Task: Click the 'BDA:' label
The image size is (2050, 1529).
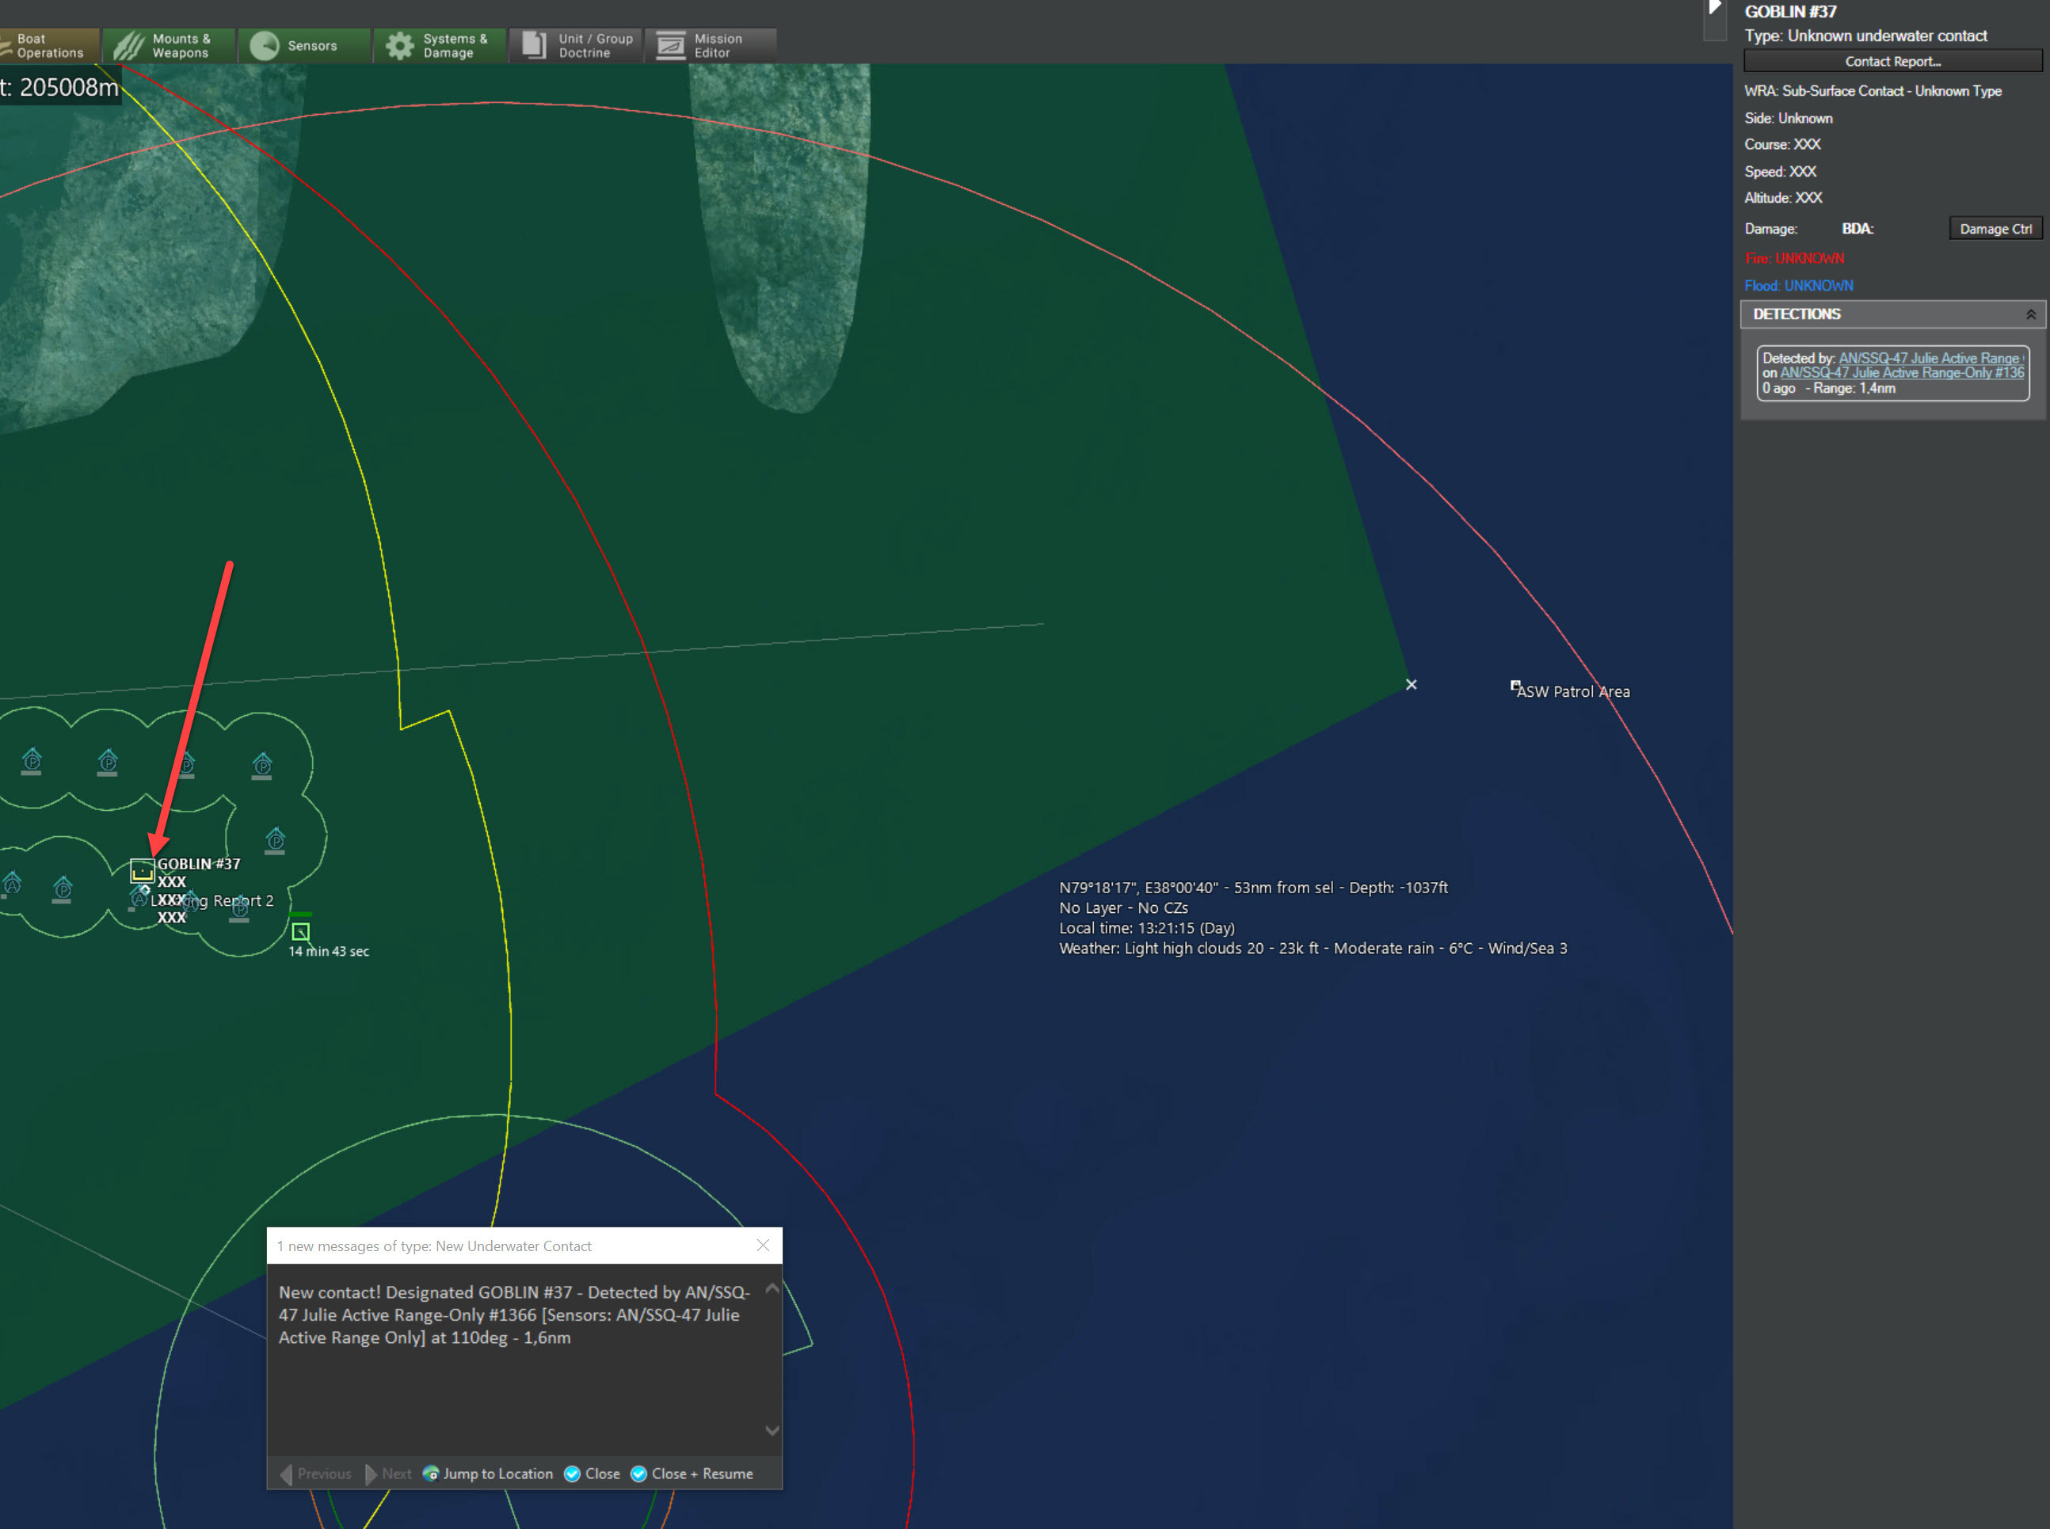Action: 1858,229
